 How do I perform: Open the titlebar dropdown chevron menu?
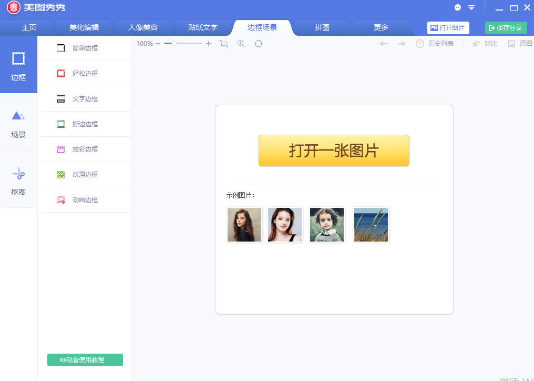pyautogui.click(x=471, y=7)
